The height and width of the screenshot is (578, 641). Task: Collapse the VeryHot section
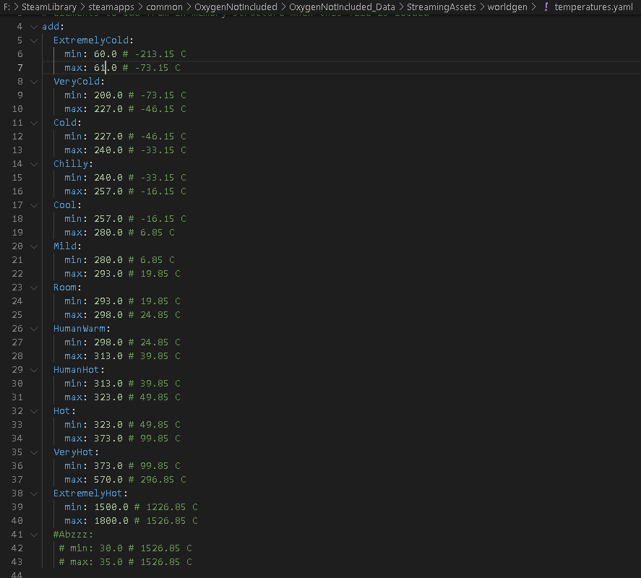point(34,452)
